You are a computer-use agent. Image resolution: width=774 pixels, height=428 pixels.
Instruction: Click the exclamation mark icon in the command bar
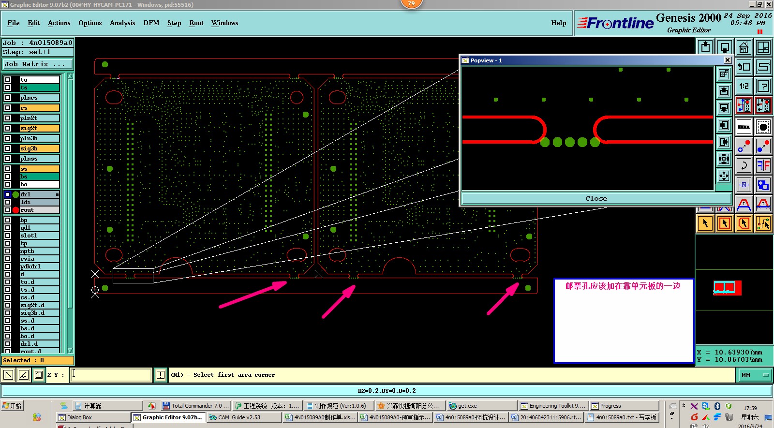coord(161,375)
